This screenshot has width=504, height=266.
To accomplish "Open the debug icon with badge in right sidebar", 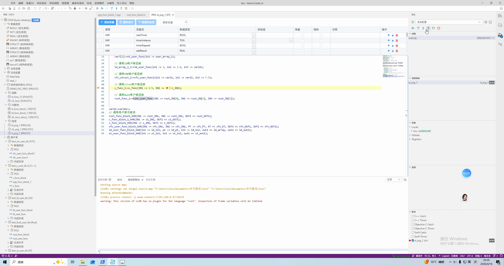I will tap(500, 35).
